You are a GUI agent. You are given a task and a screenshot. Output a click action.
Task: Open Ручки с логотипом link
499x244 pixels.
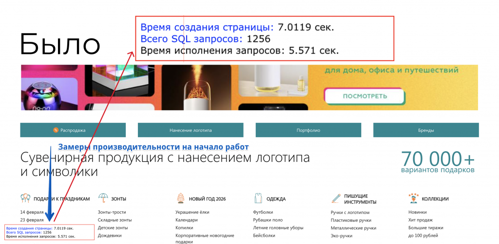350,212
